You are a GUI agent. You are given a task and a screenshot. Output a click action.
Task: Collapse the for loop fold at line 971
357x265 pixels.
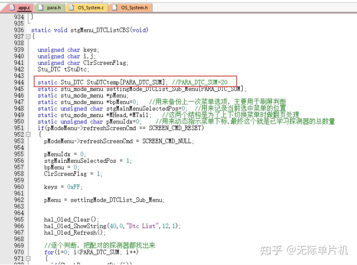(28, 258)
